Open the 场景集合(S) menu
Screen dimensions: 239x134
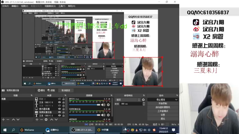tap(50, 6)
